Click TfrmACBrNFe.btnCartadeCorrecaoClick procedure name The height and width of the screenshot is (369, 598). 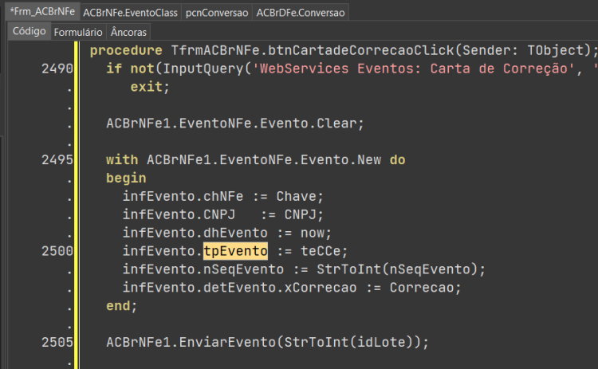click(x=313, y=50)
